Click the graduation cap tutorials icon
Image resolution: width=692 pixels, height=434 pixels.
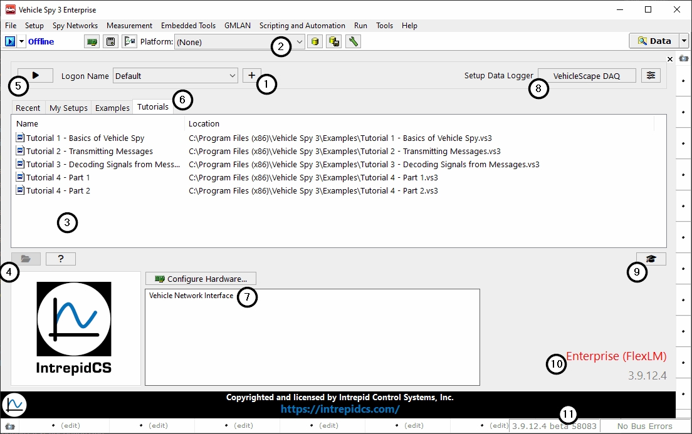651,259
